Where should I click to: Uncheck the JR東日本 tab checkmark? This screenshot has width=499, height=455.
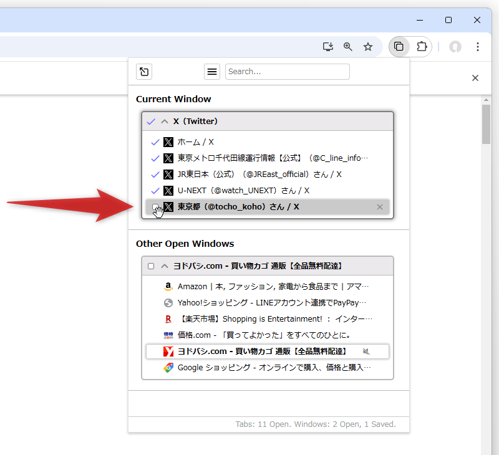155,175
